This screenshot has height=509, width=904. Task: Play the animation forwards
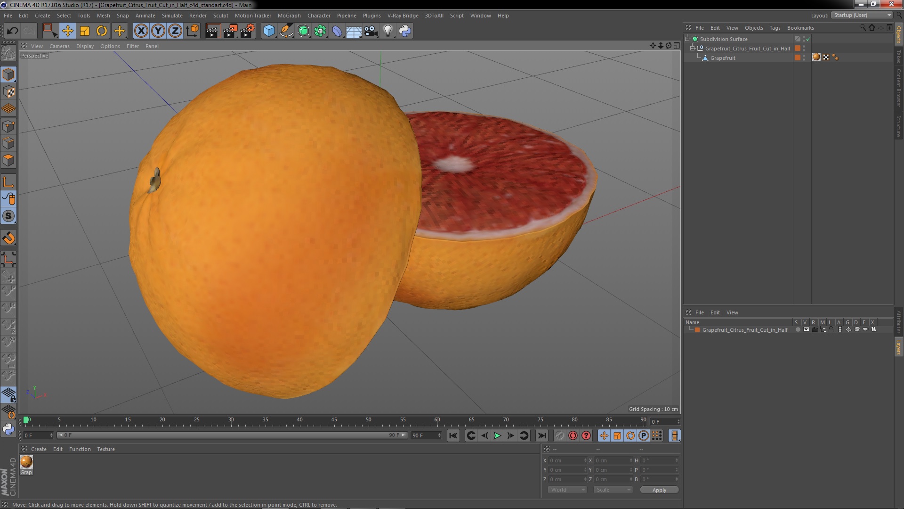497,436
